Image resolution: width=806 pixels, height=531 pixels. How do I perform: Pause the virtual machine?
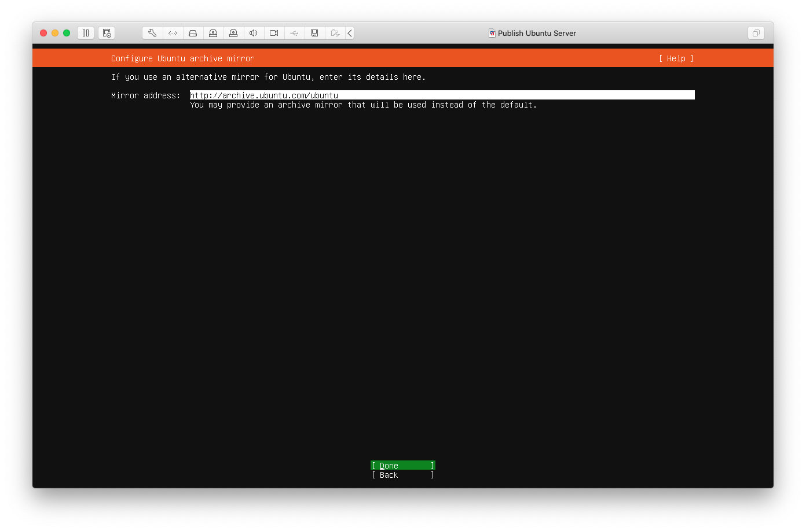click(86, 33)
